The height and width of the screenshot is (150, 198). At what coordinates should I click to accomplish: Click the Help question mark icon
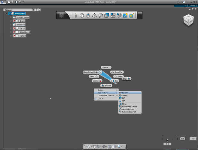coord(184,2)
